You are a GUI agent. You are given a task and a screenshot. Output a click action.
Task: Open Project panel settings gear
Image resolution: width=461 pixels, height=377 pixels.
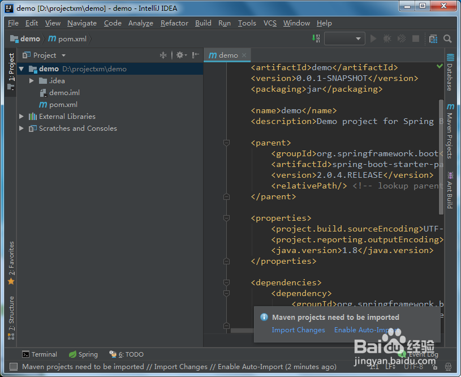pos(182,55)
